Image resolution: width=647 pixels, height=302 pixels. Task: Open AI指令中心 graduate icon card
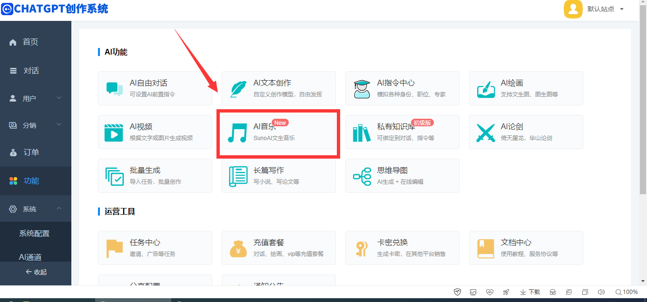coord(402,88)
